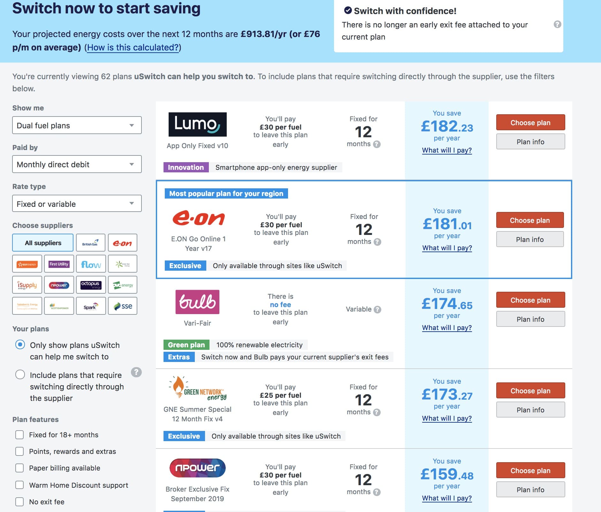Viewport: 601px width, 512px height.
Task: Select the Spark supplier filter
Action: [x=91, y=306]
